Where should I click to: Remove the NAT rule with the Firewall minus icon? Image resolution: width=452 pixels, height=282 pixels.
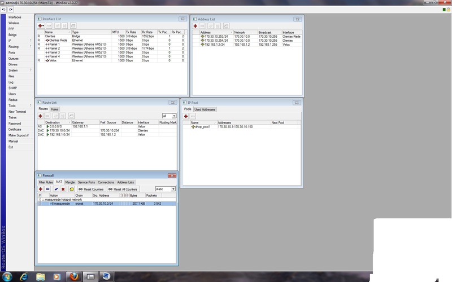click(x=47, y=189)
